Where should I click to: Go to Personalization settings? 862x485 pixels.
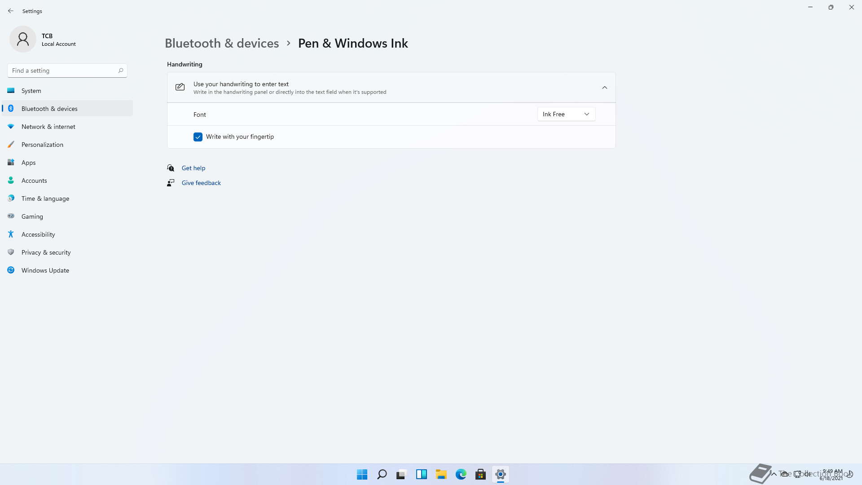[x=67, y=145]
